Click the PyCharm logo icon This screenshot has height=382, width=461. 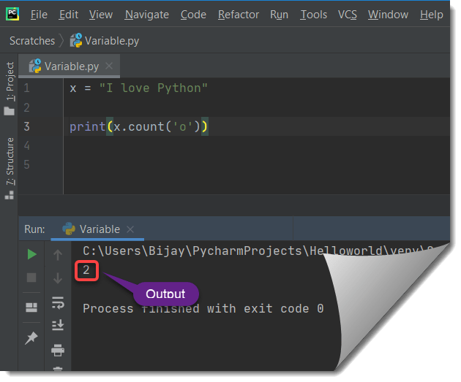(12, 14)
